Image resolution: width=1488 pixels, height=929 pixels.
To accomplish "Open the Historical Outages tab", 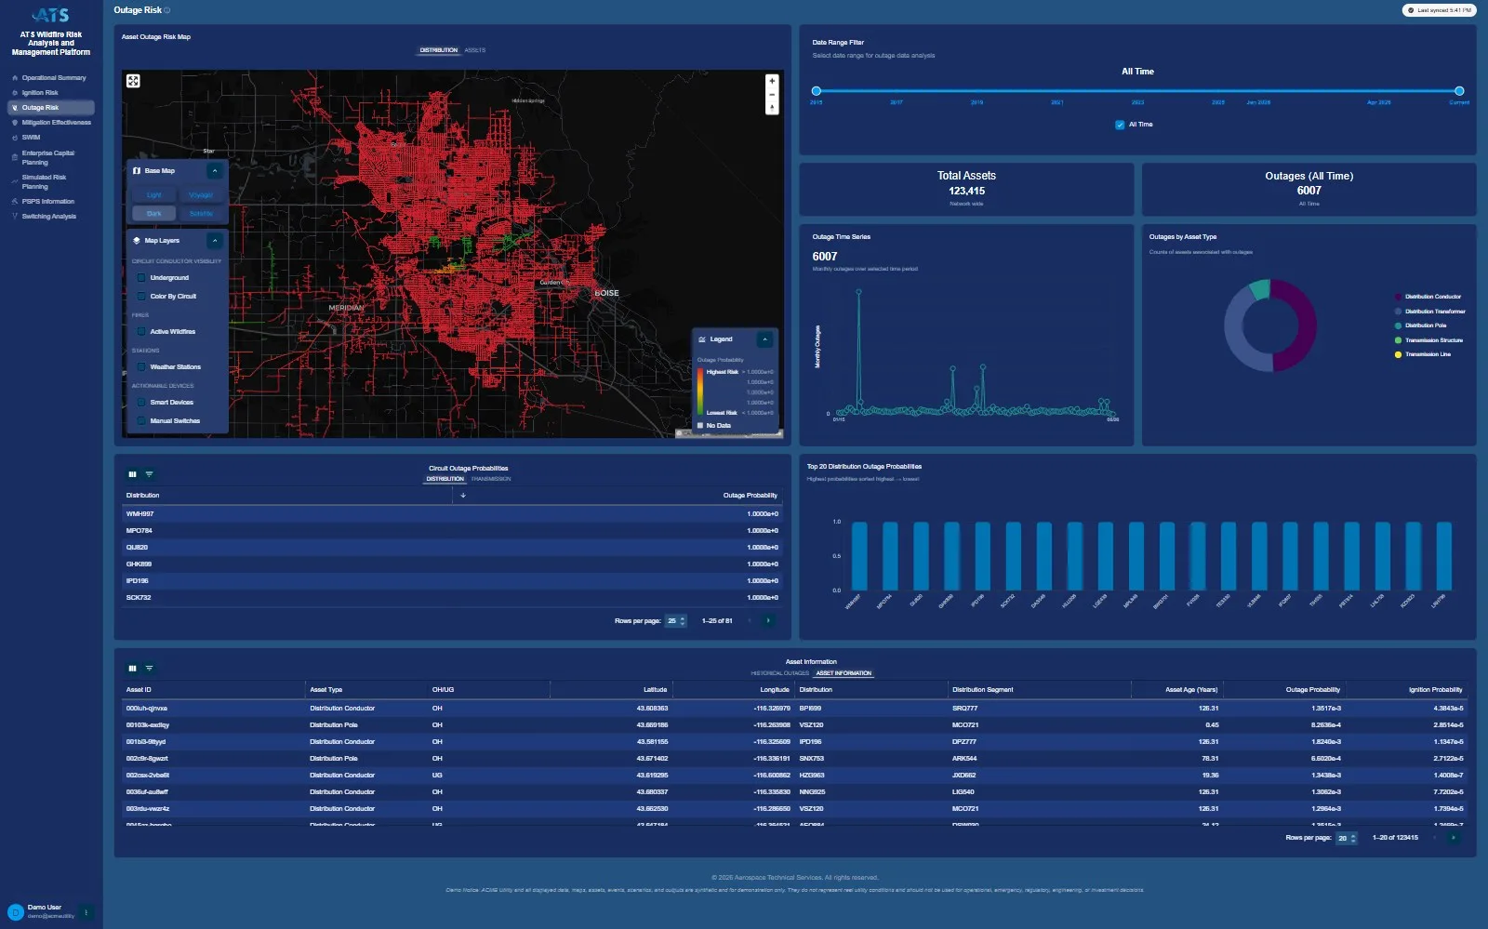I will [x=779, y=673].
